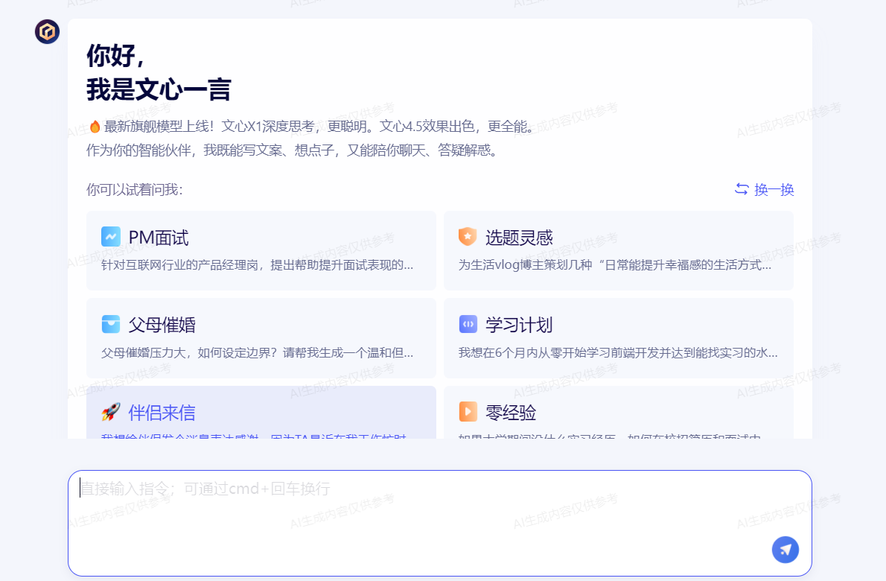Click the line 作为你的智能伙伴
Viewport: 886px width, 581px height.
click(x=292, y=150)
